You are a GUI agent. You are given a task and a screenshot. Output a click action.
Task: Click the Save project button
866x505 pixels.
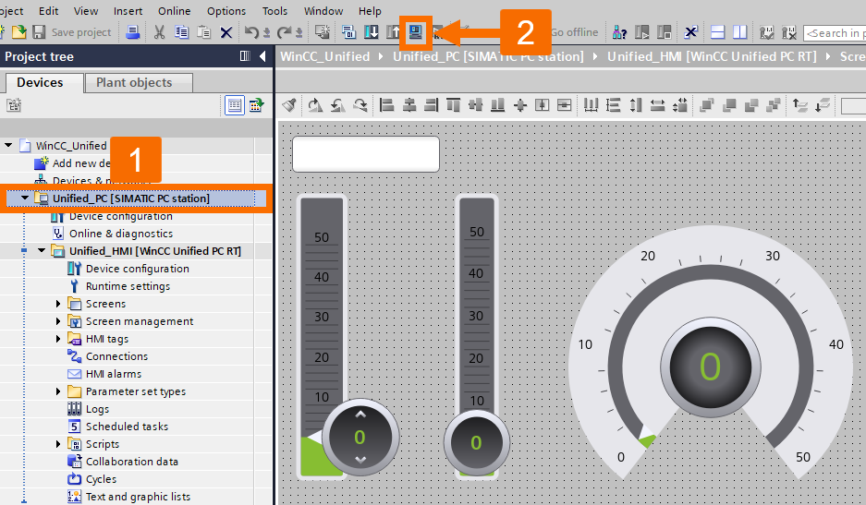click(x=72, y=32)
